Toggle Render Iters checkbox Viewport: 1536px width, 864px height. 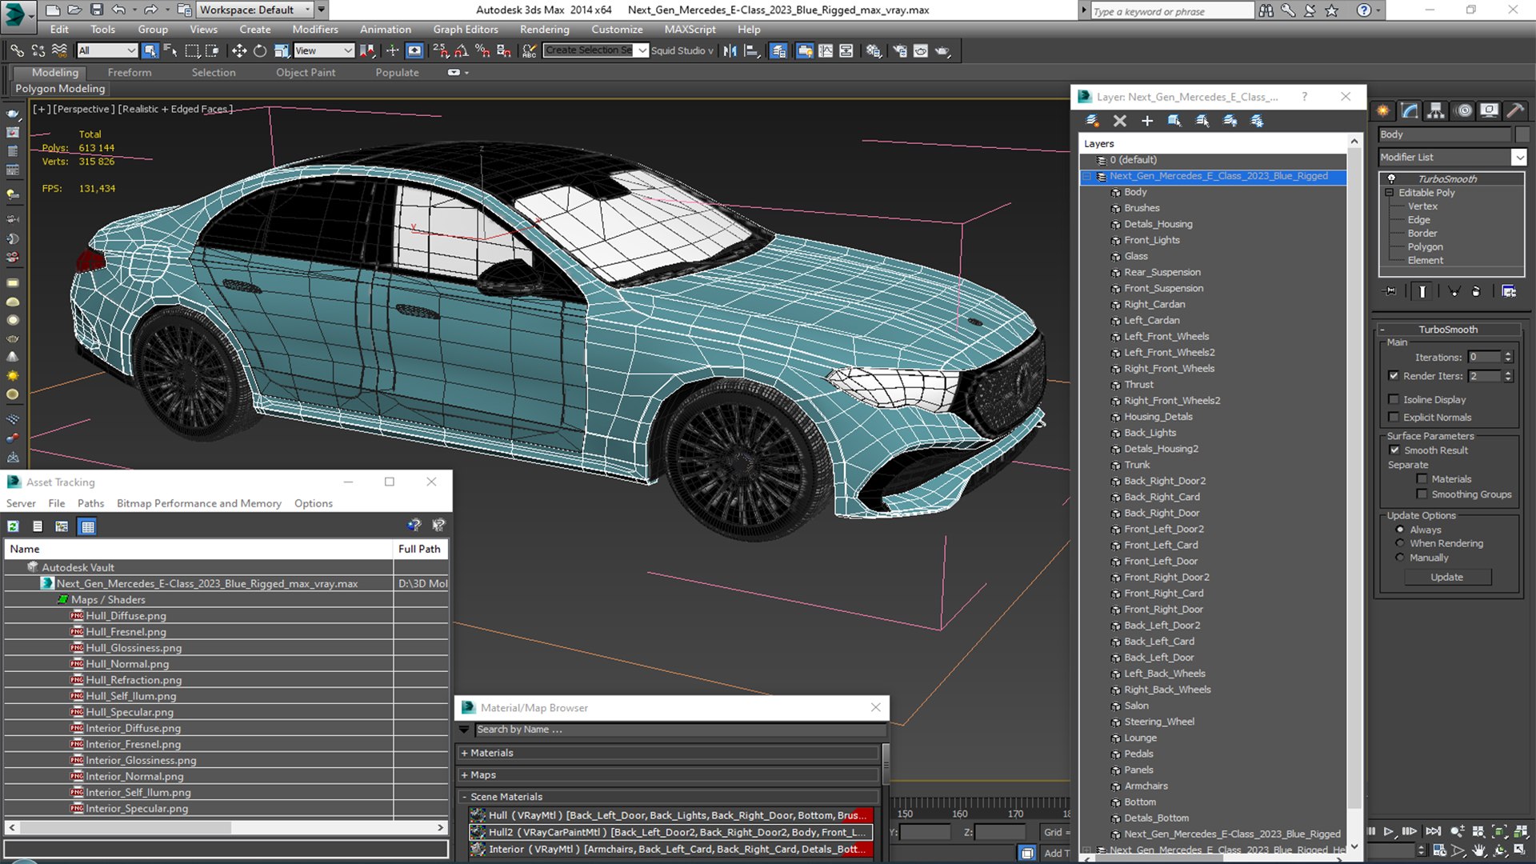[1394, 376]
